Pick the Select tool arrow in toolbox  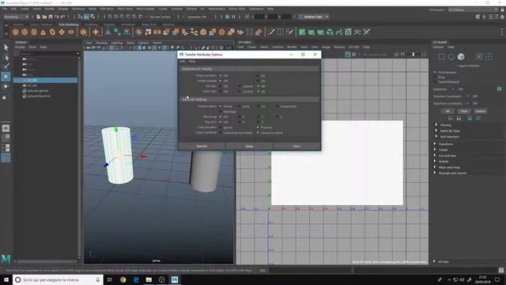(x=6, y=47)
